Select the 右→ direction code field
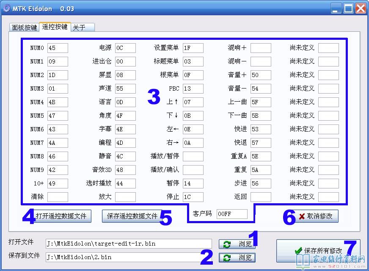This screenshot has width=369, height=271. pyautogui.click(x=193, y=143)
